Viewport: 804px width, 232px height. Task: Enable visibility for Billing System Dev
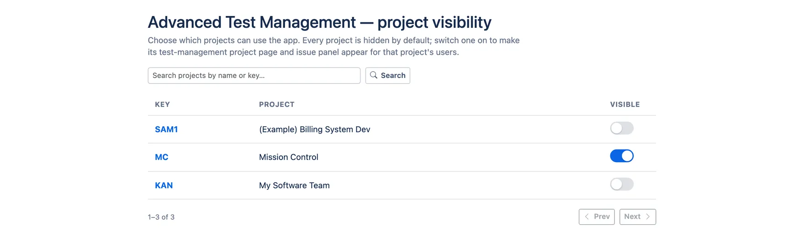point(622,128)
